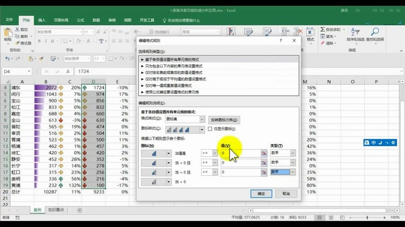Click range selector icon beside second value field
Image resolution: width=405 pixels, height=227 pixels.
(264, 163)
